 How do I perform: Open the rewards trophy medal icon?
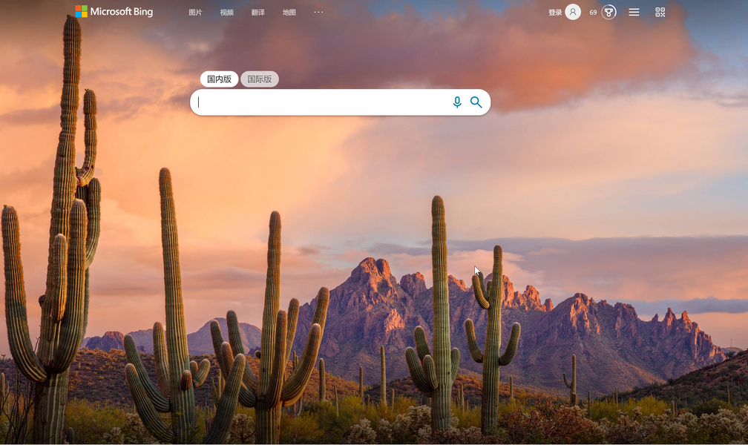coord(608,12)
